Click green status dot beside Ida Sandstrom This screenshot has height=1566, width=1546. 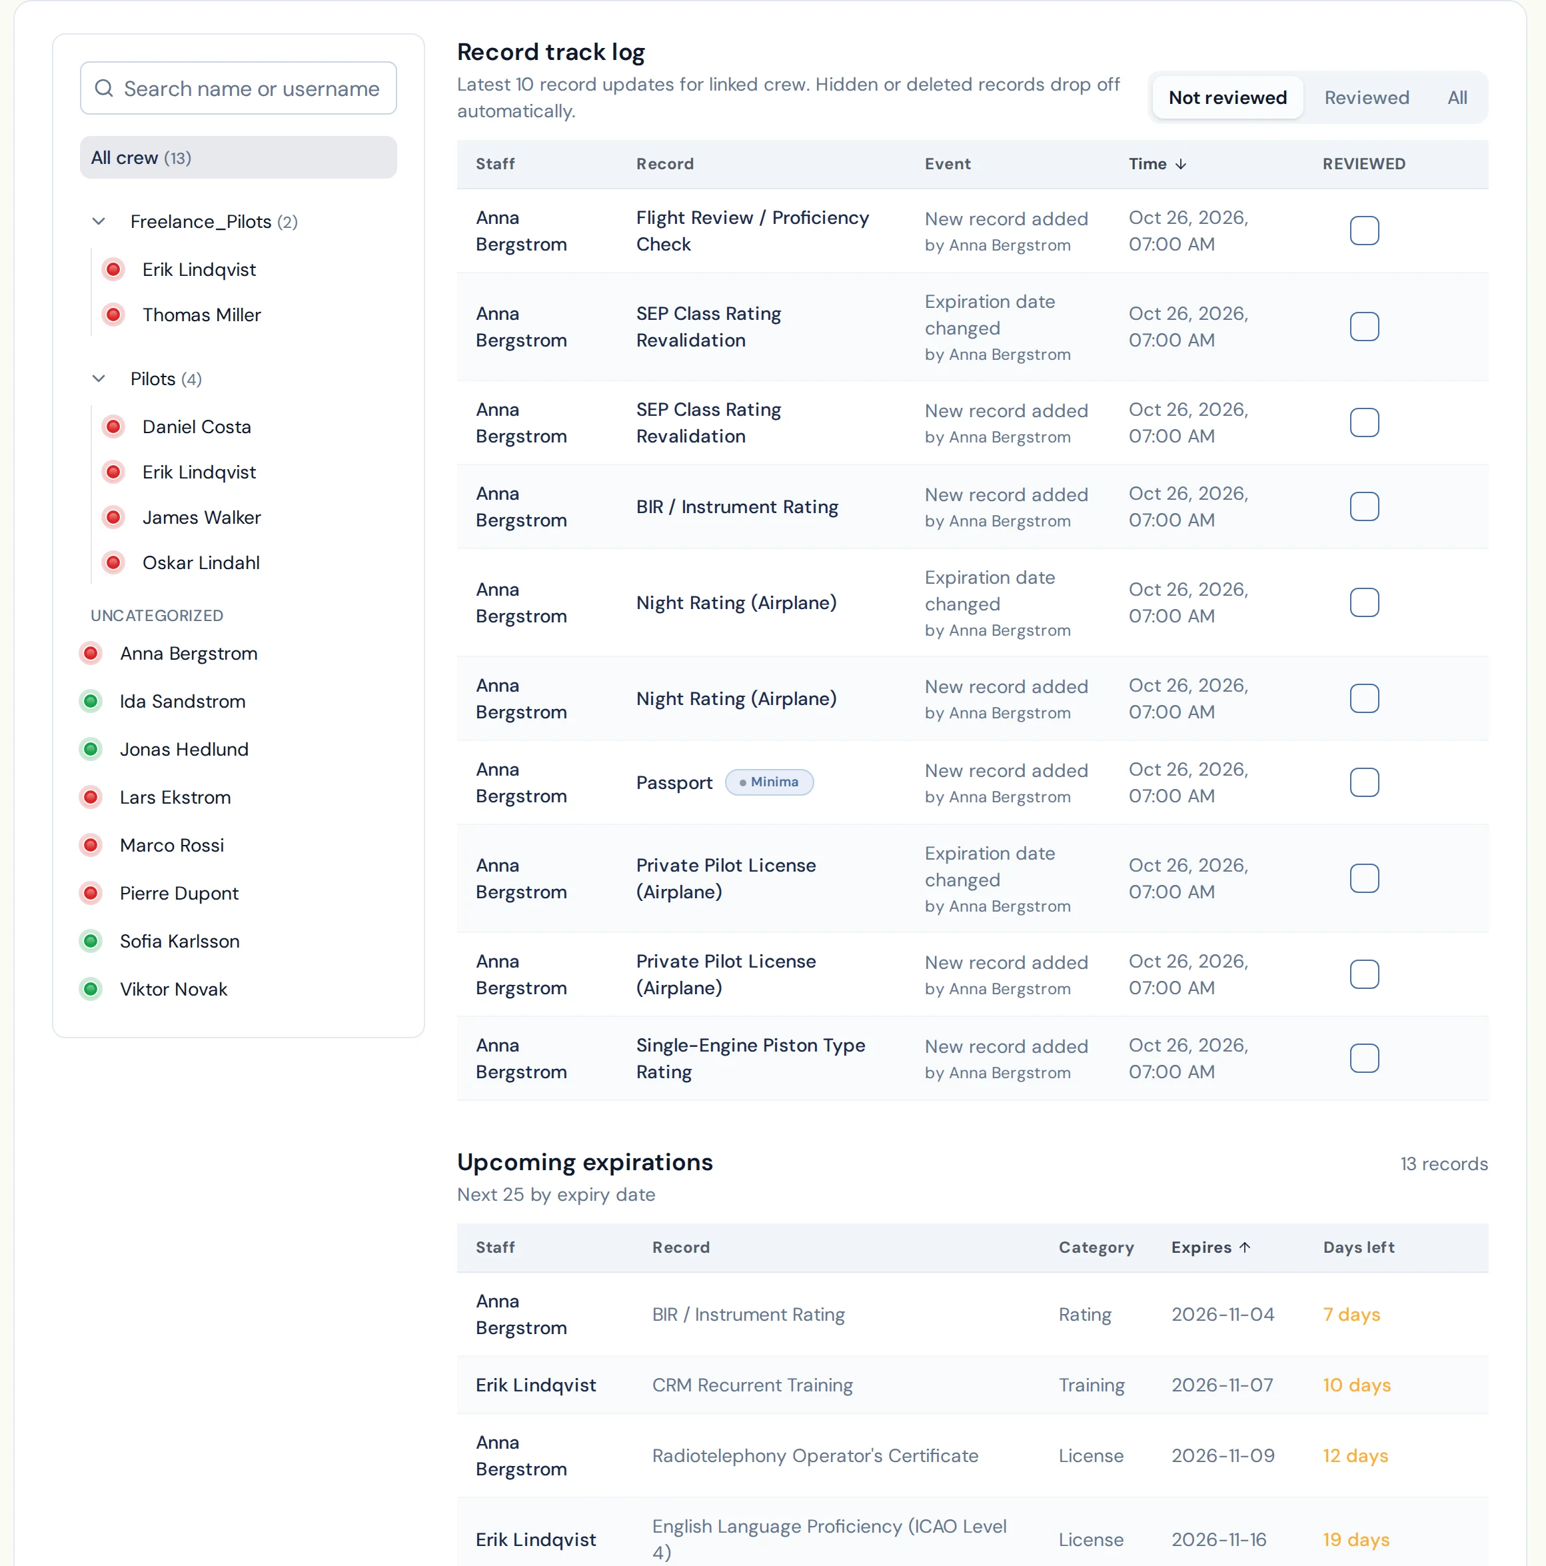[91, 701]
